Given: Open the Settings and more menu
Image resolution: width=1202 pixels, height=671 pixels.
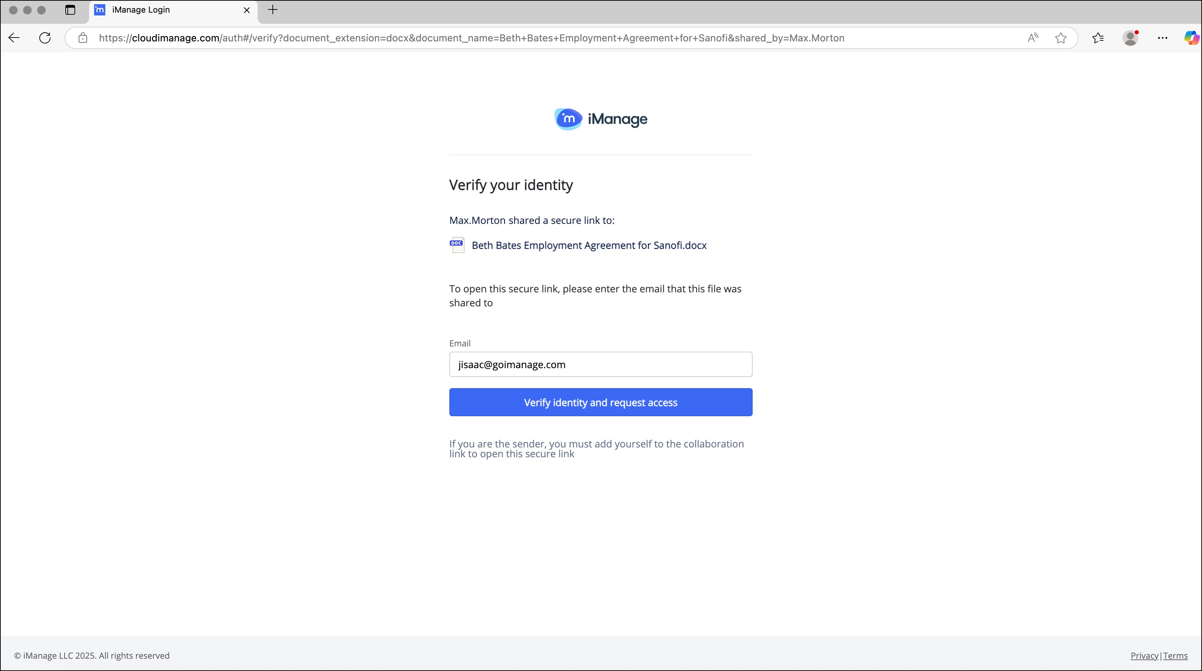Looking at the screenshot, I should pos(1163,38).
